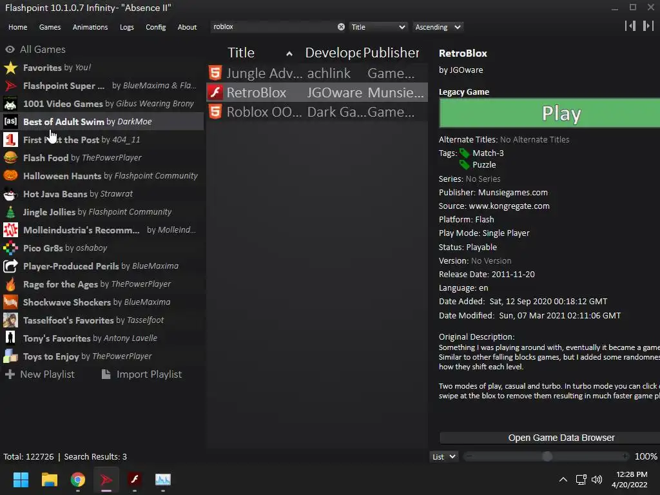Click HTML5 icon beside Roblox OO row
Screen dimensions: 660x495
[215, 112]
